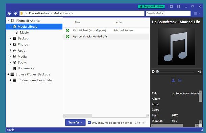Open settings gear in title bar
This screenshot has width=206, height=133.
pos(171,6)
